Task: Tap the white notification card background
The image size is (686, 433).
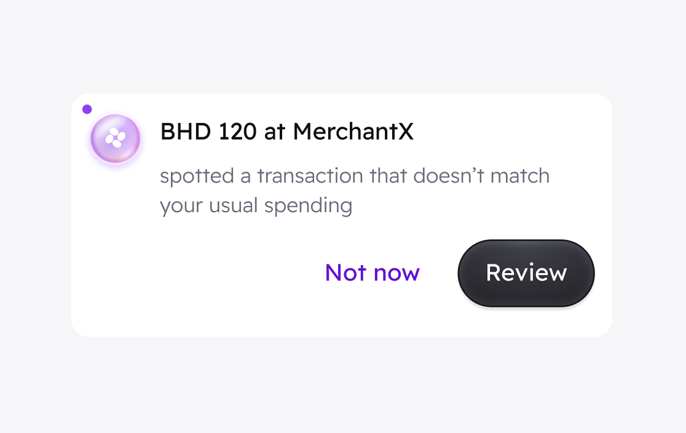Action: pyautogui.click(x=342, y=215)
